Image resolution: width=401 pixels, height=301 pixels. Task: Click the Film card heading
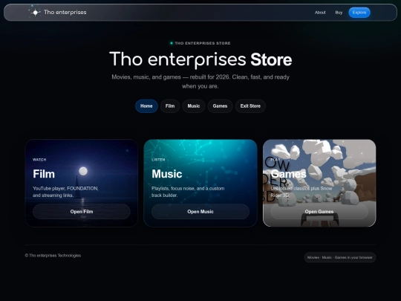(x=44, y=174)
